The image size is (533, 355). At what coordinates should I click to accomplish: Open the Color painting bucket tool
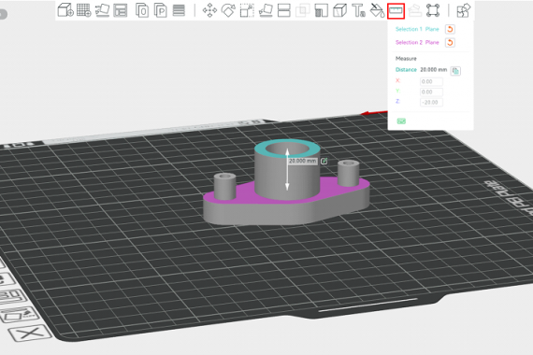(x=377, y=10)
